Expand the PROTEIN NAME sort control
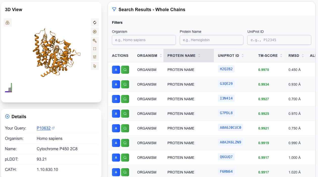The image size is (318, 177). (199, 56)
